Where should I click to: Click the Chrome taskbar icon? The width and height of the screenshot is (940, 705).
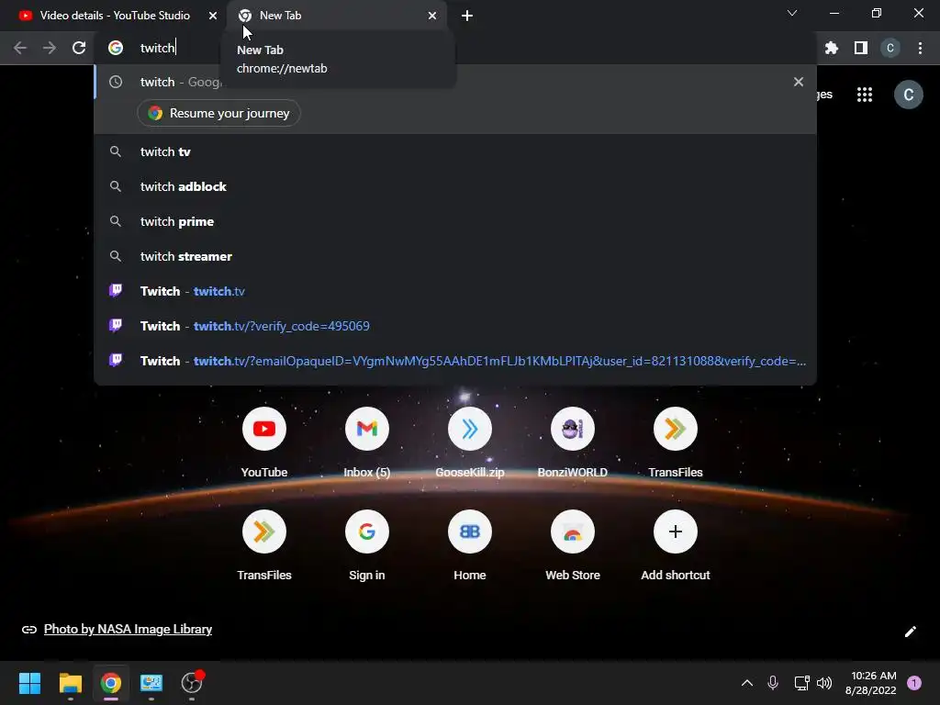[111, 682]
